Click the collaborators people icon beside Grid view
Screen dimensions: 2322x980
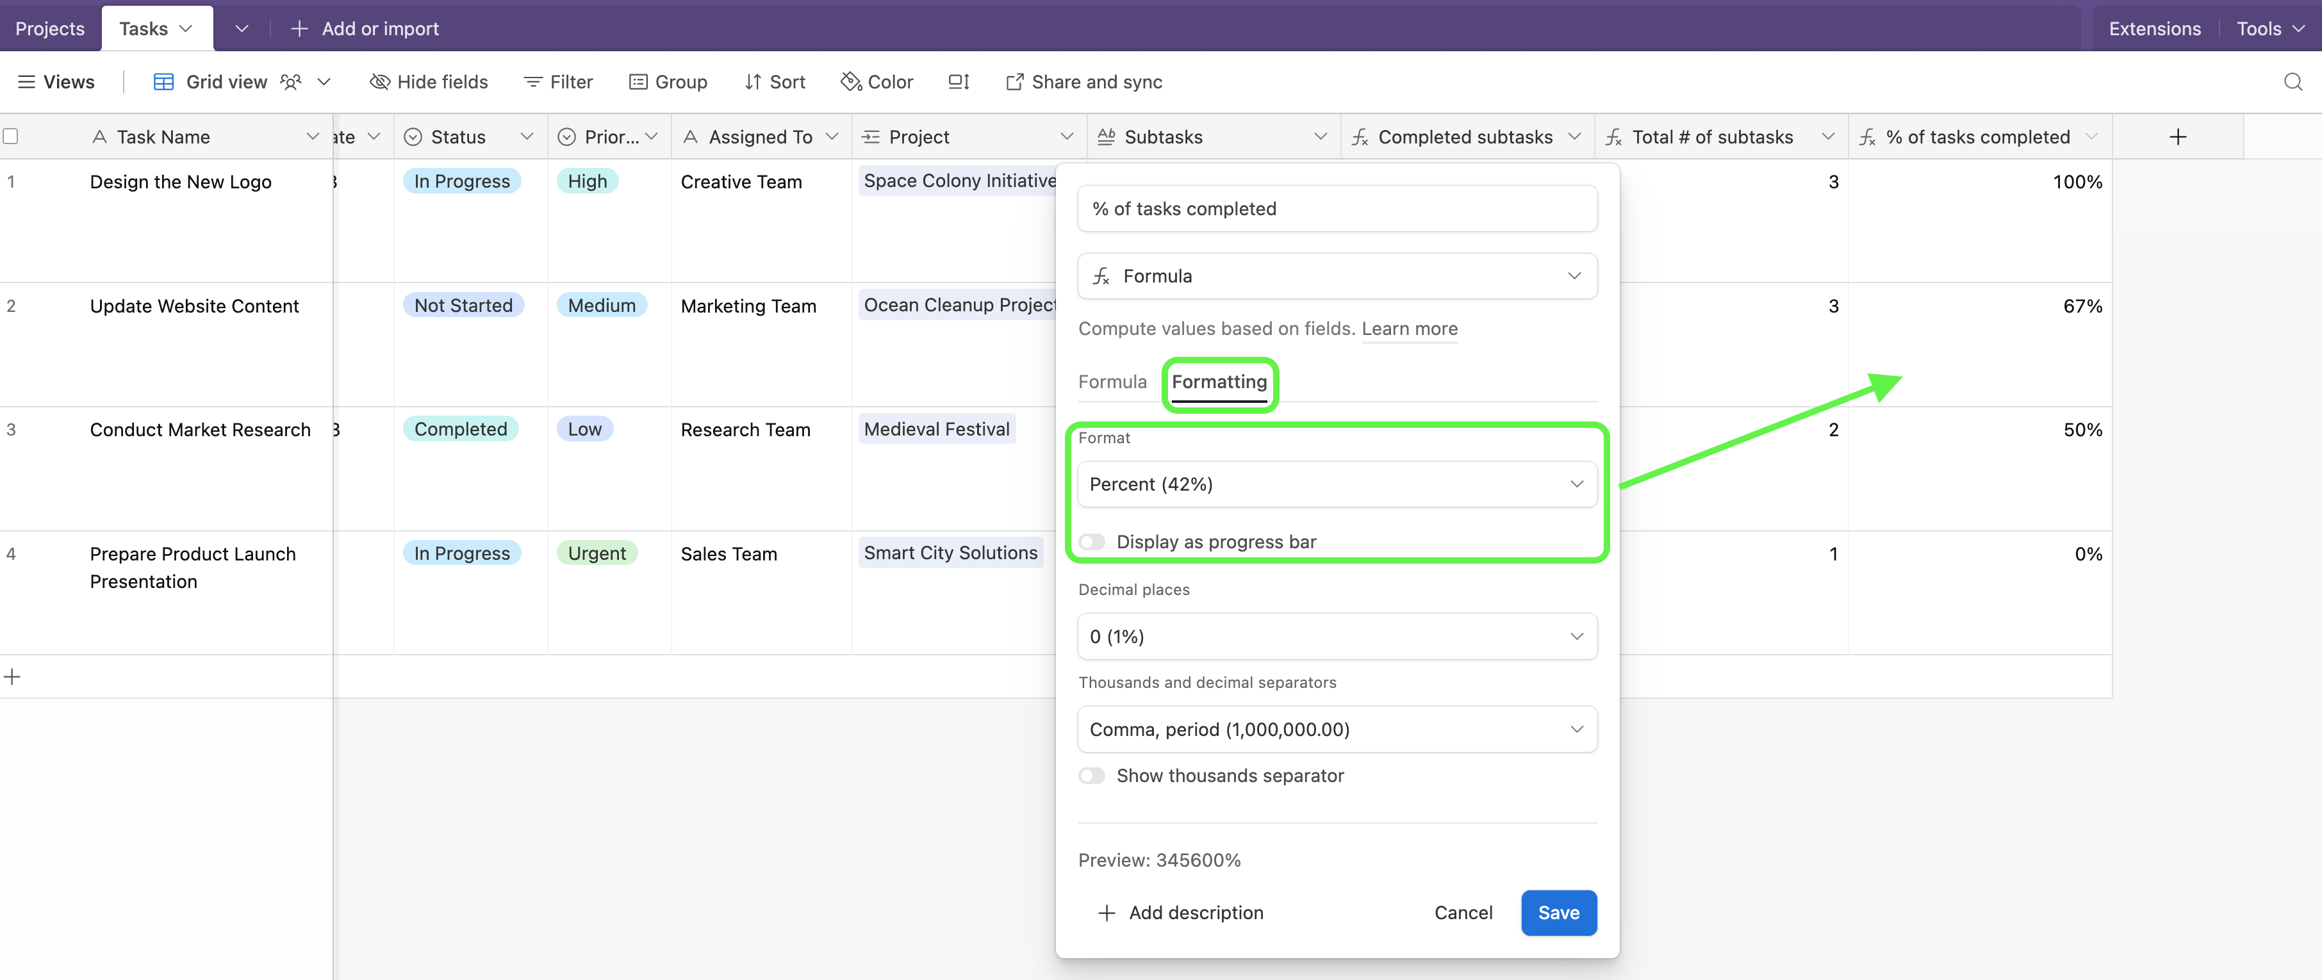point(290,82)
